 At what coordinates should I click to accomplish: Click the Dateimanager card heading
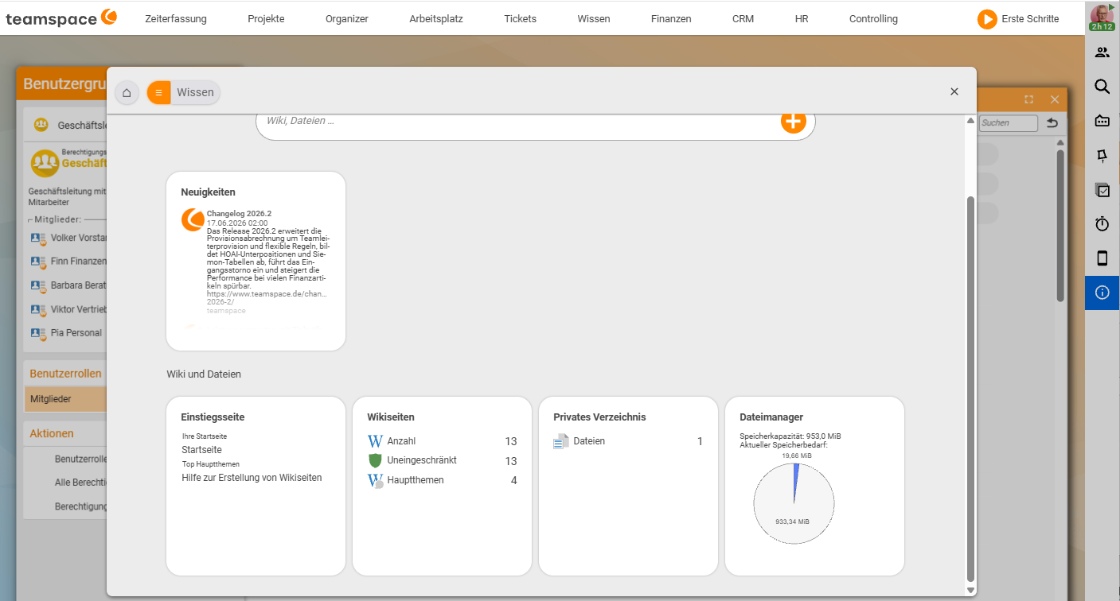pyautogui.click(x=771, y=417)
